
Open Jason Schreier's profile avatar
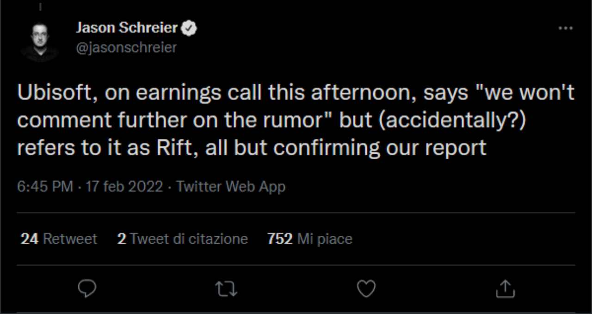[x=39, y=42]
